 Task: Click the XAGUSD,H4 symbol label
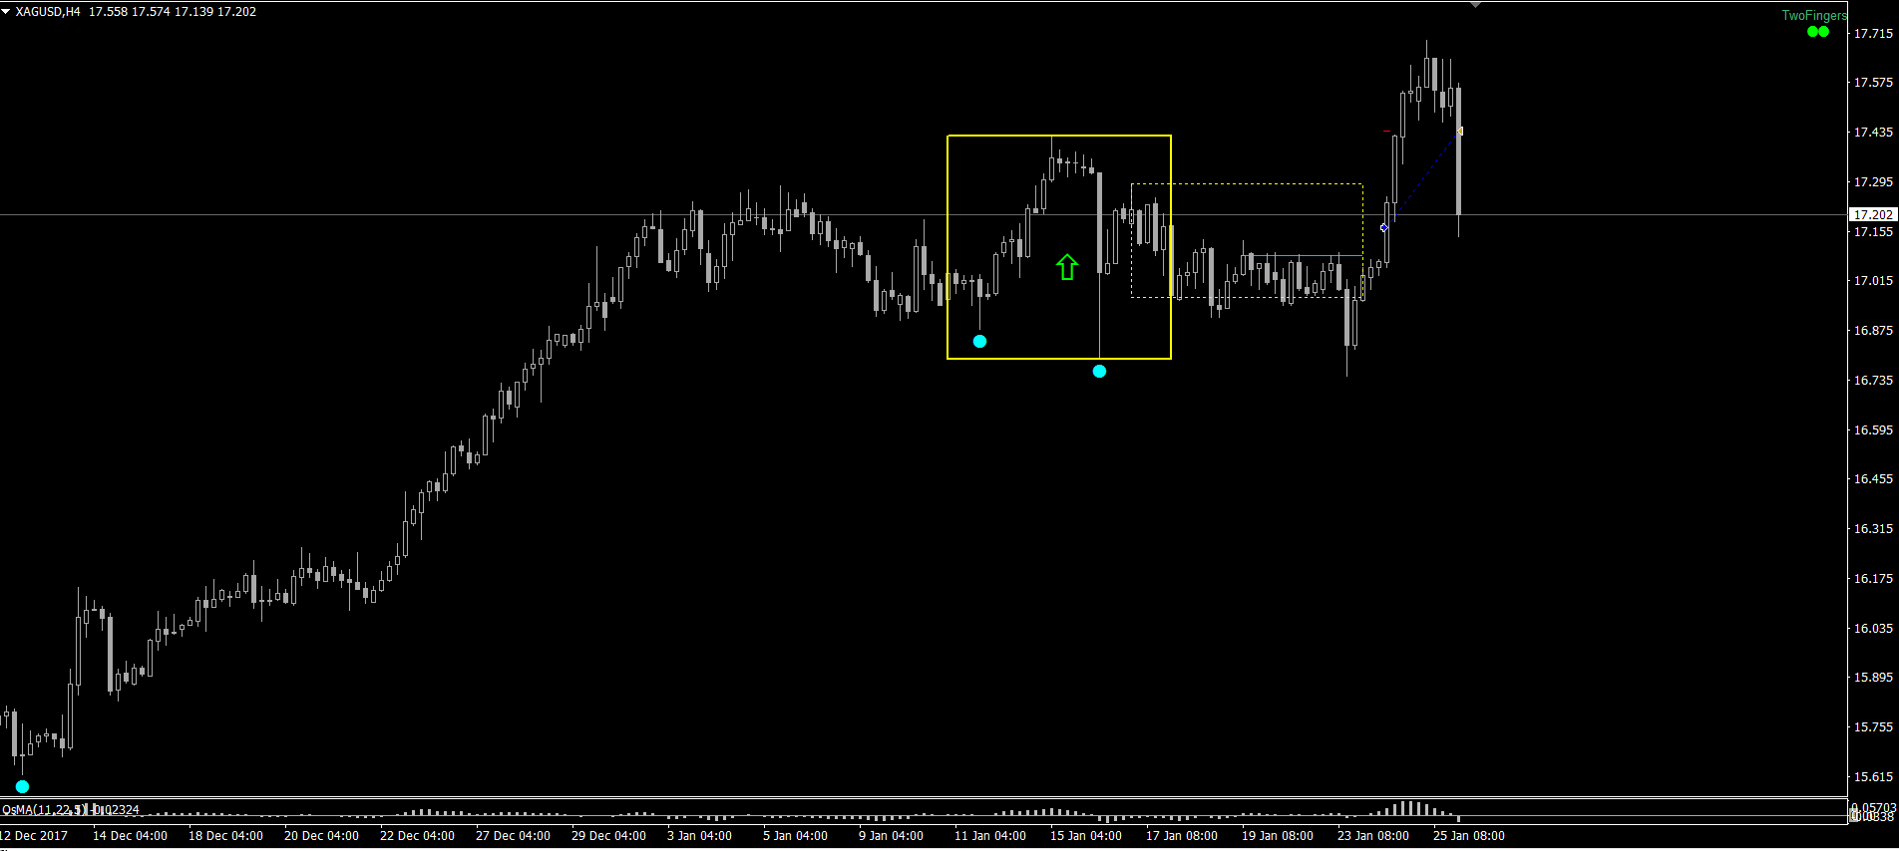click(x=48, y=12)
